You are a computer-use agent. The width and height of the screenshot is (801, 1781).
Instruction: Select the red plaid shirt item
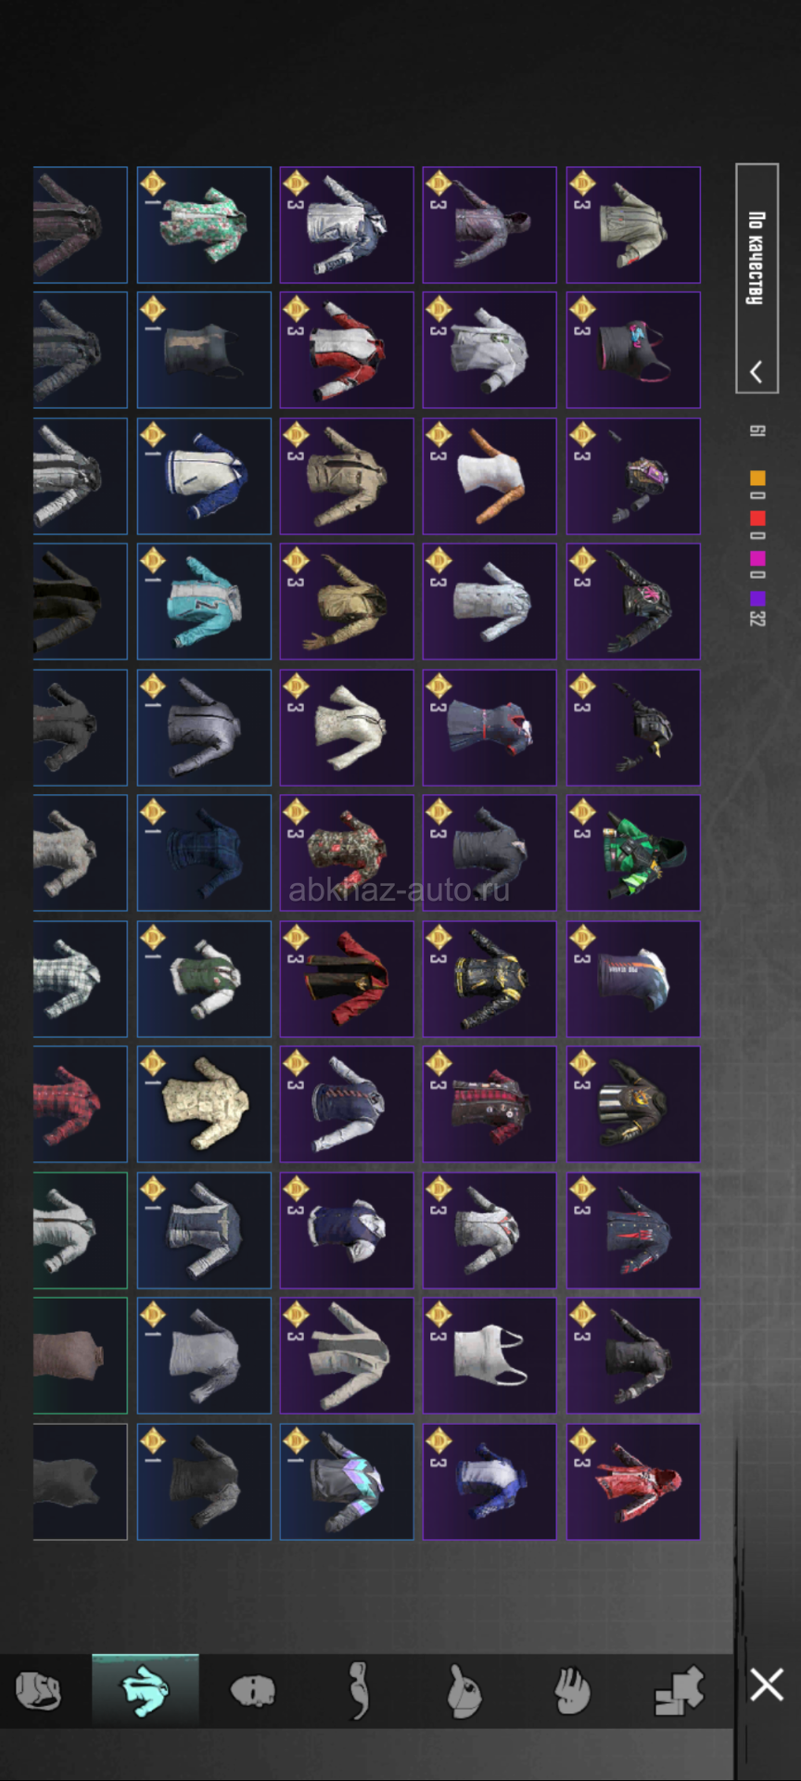[80, 1104]
